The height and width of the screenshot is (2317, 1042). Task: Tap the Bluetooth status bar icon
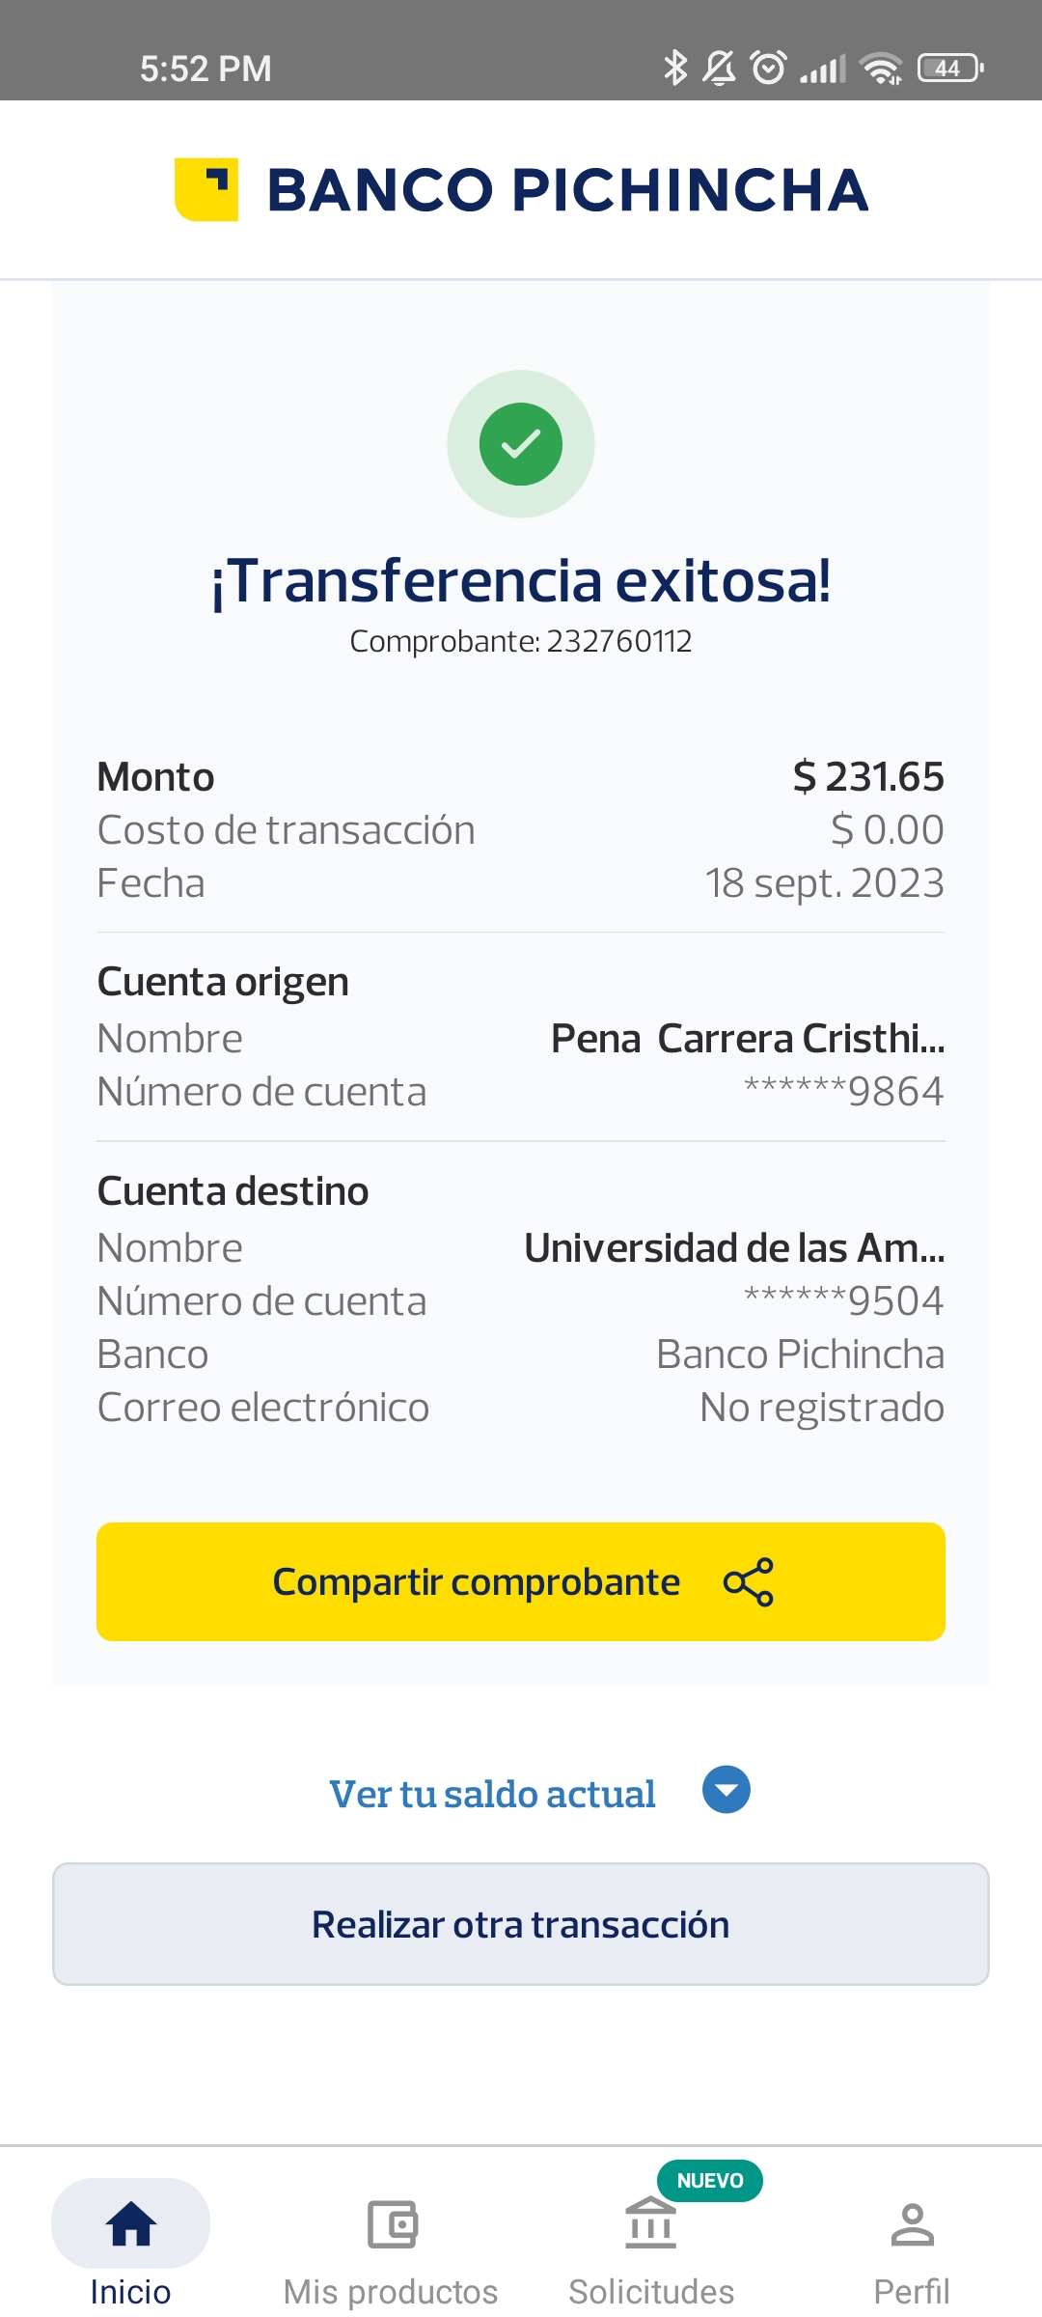[675, 68]
